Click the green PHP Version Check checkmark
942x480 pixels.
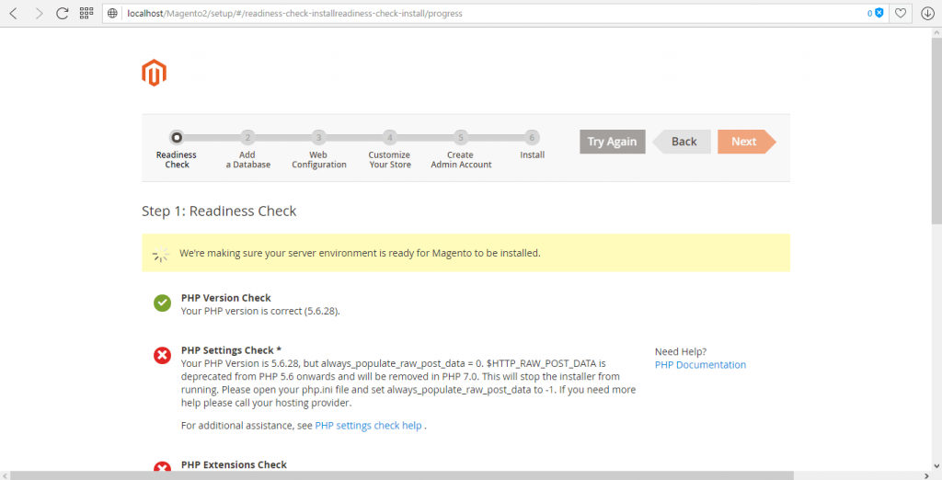click(x=162, y=303)
